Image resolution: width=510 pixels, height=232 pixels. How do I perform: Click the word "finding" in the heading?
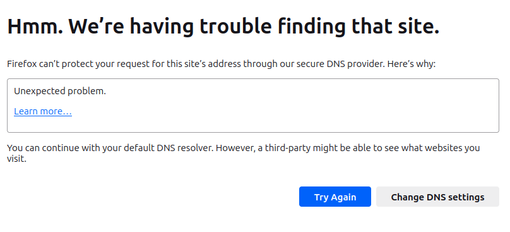312,27
